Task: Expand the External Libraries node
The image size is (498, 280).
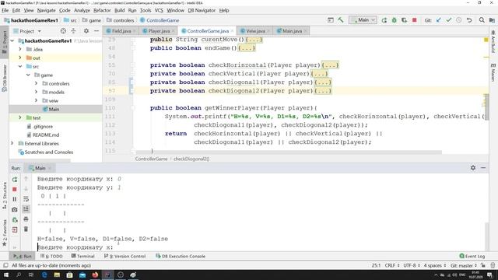Action: pyautogui.click(x=12, y=143)
